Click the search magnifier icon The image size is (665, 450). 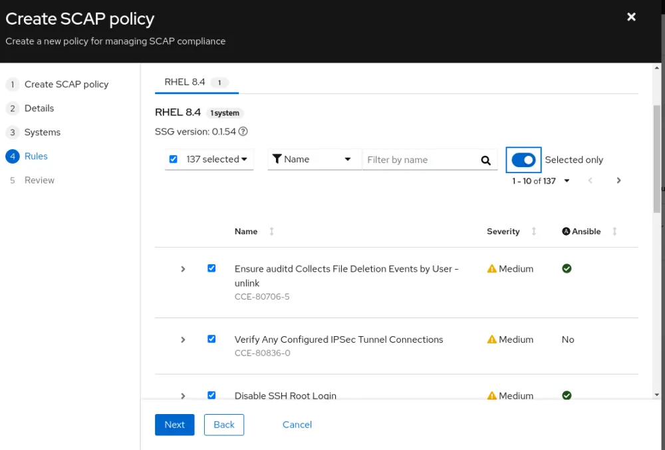[x=485, y=160]
